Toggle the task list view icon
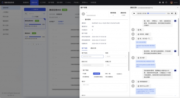Image resolution: width=180 pixels, height=98 pixels. coord(44,14)
